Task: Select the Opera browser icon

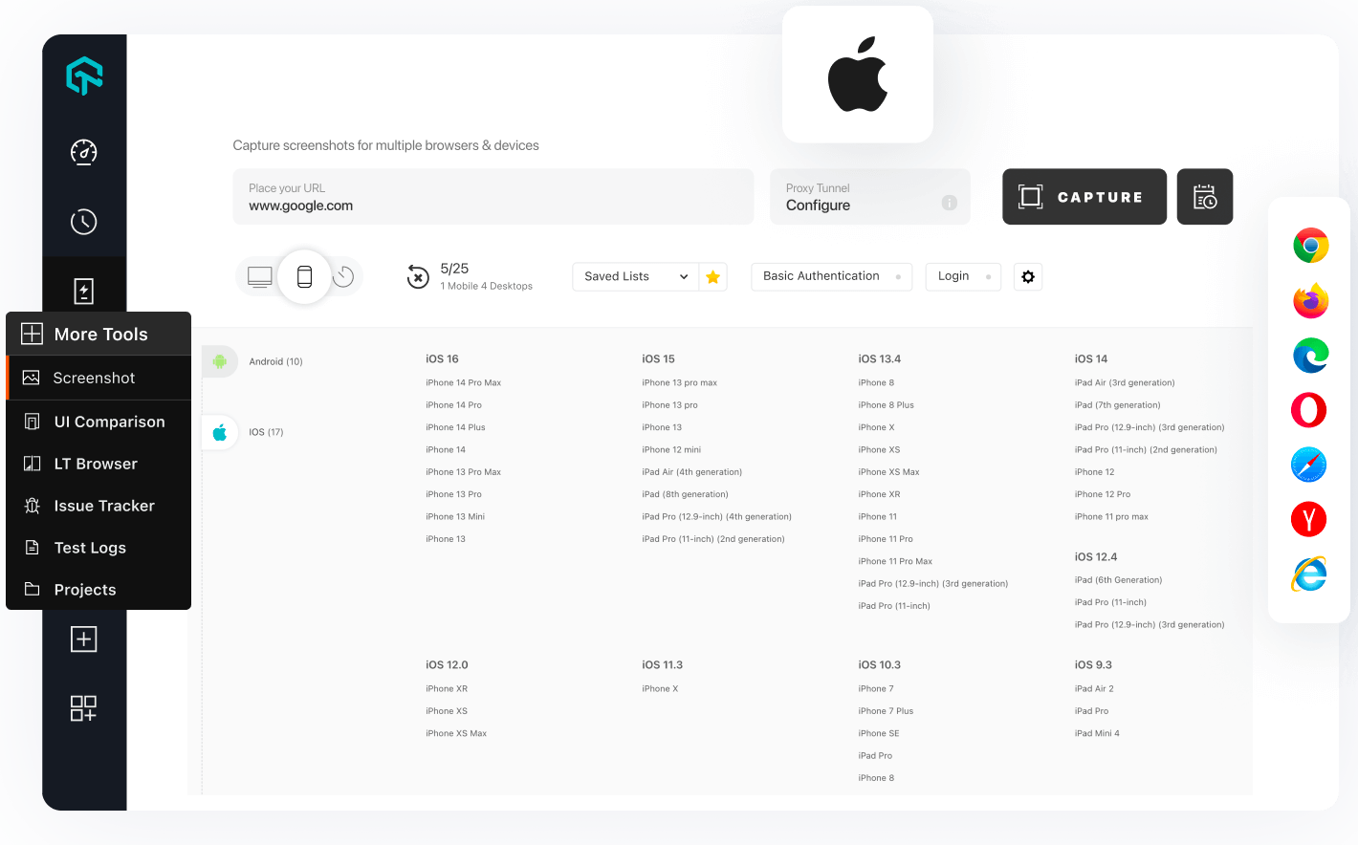Action: (1309, 410)
